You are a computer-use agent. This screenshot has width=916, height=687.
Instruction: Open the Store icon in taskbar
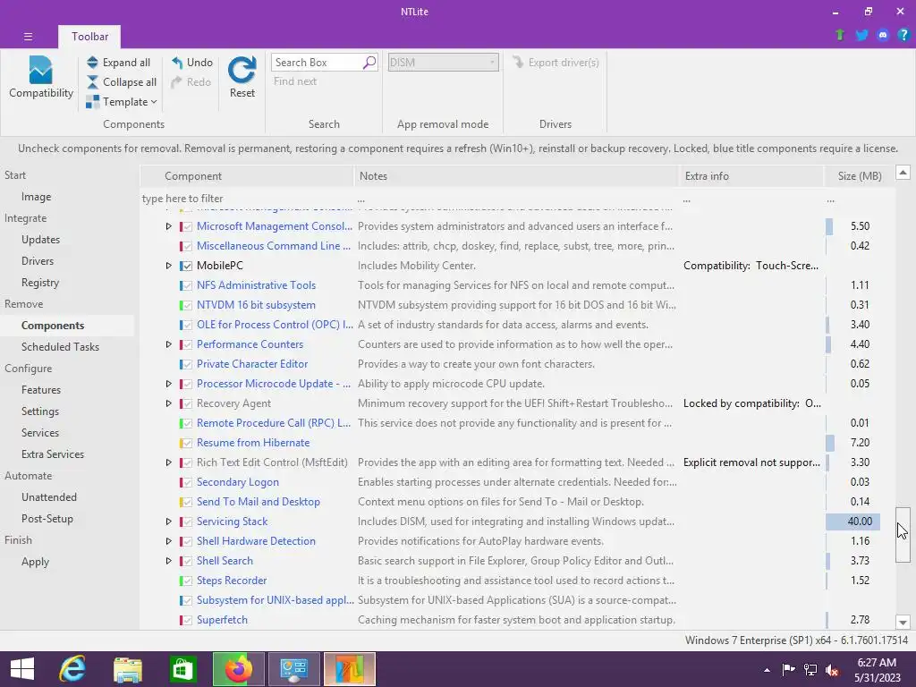pos(182,669)
